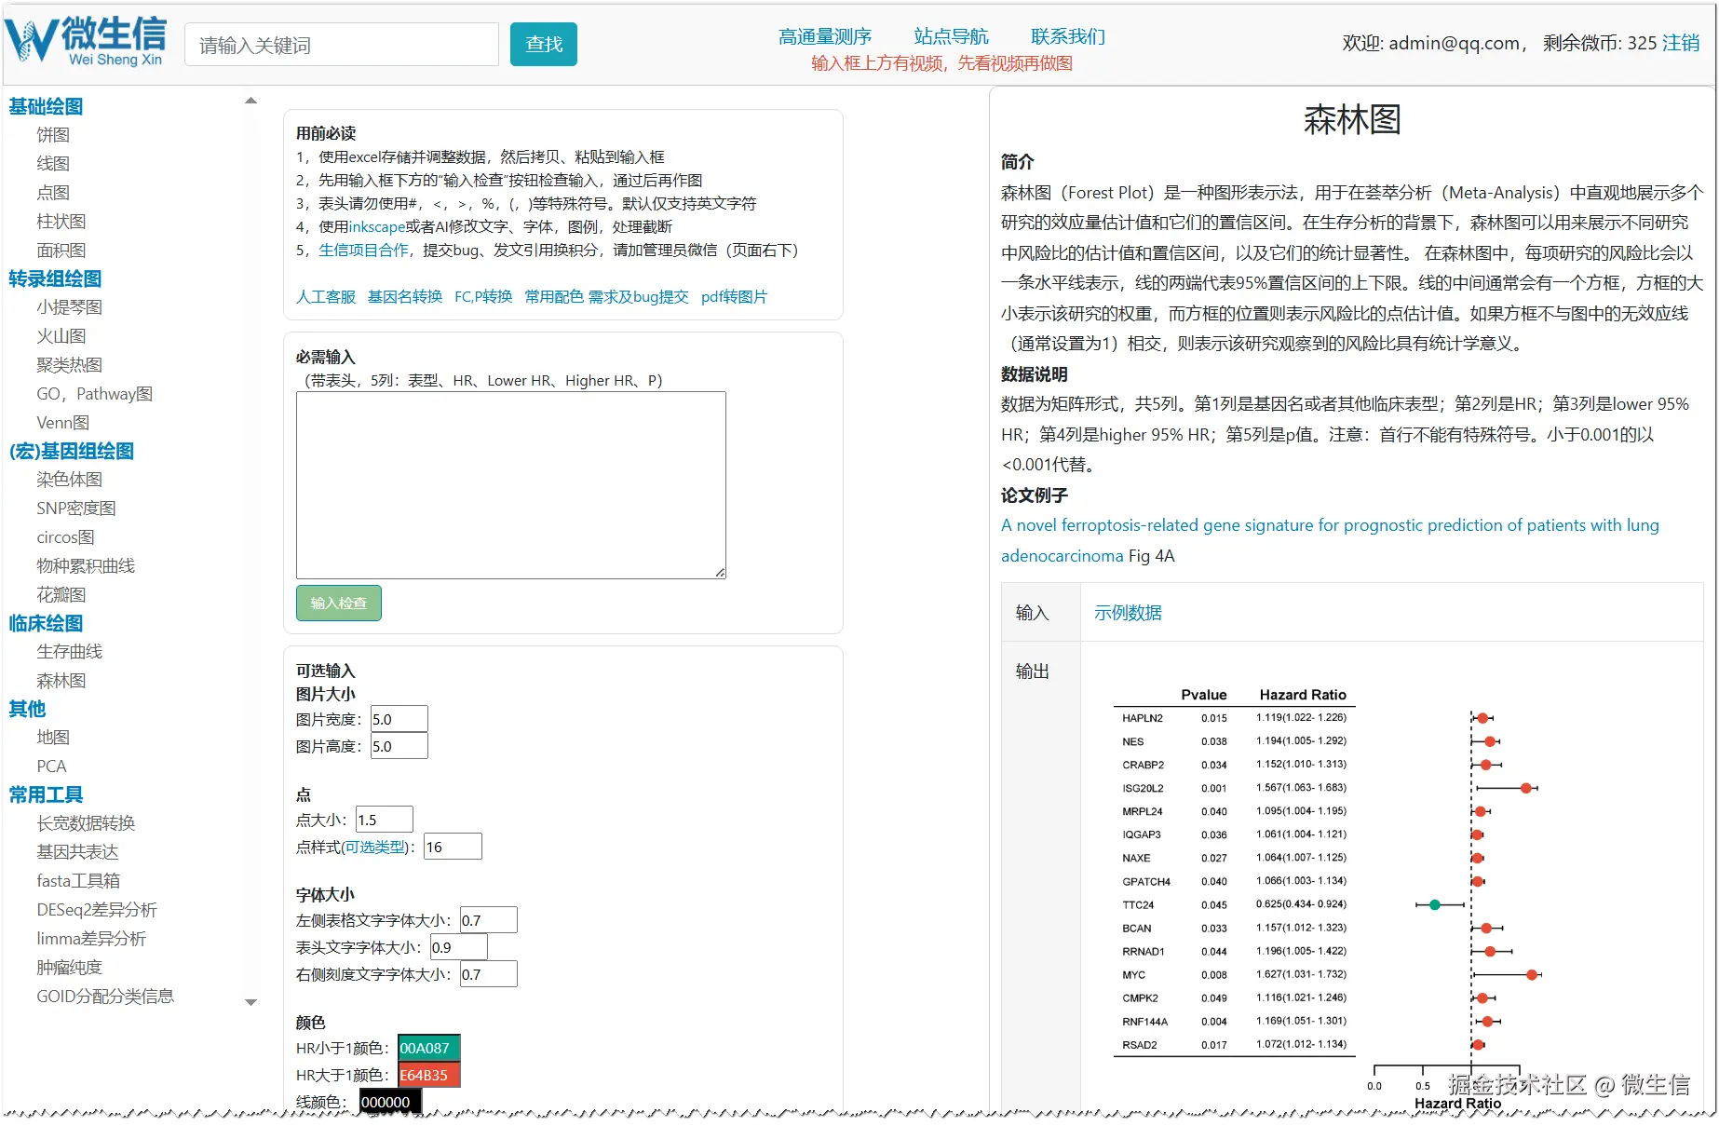This screenshot has height=1126, width=1719.
Task: Pick the 线颜色 swatch 000000
Action: point(390,1102)
